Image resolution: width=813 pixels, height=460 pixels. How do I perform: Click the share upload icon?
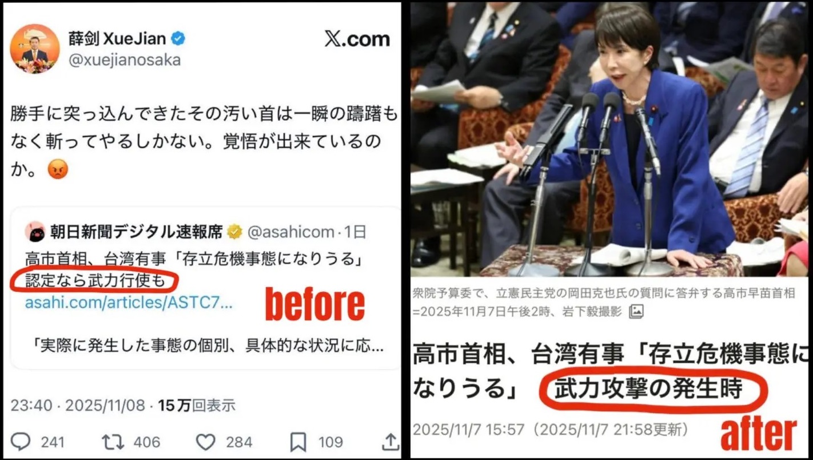[x=390, y=441]
